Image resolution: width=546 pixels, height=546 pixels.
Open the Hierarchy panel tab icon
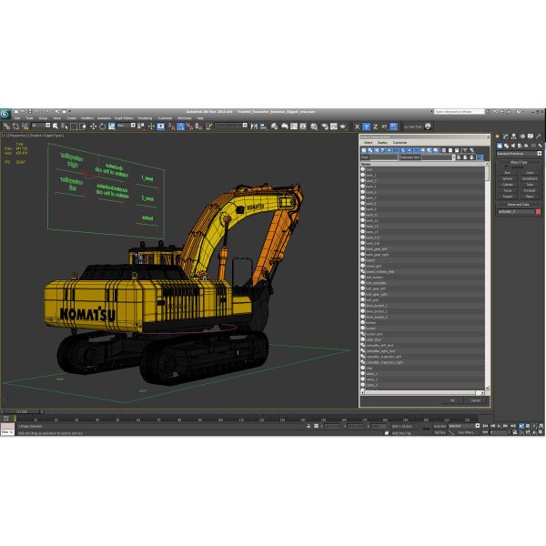[x=514, y=136]
